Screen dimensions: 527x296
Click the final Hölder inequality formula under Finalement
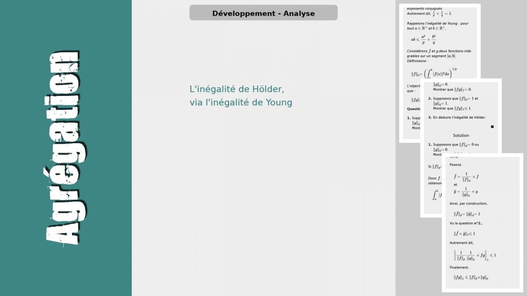[x=471, y=277]
